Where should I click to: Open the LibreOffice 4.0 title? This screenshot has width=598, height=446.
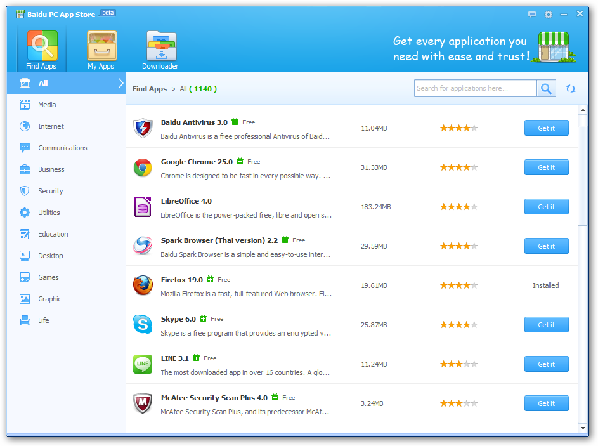tap(186, 201)
